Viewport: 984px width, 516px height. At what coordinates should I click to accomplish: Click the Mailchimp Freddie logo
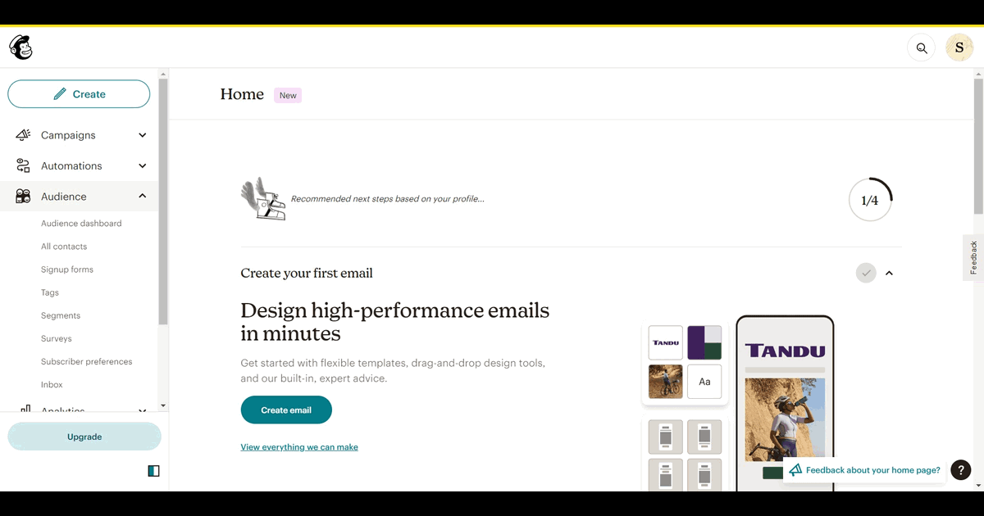20,48
